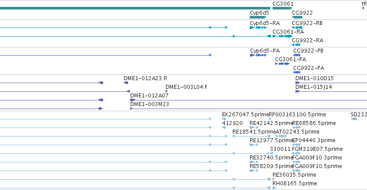Click the Cyp6d5-RA exon arrows
The height and width of the screenshot is (190, 367).
pyautogui.click(x=258, y=28)
